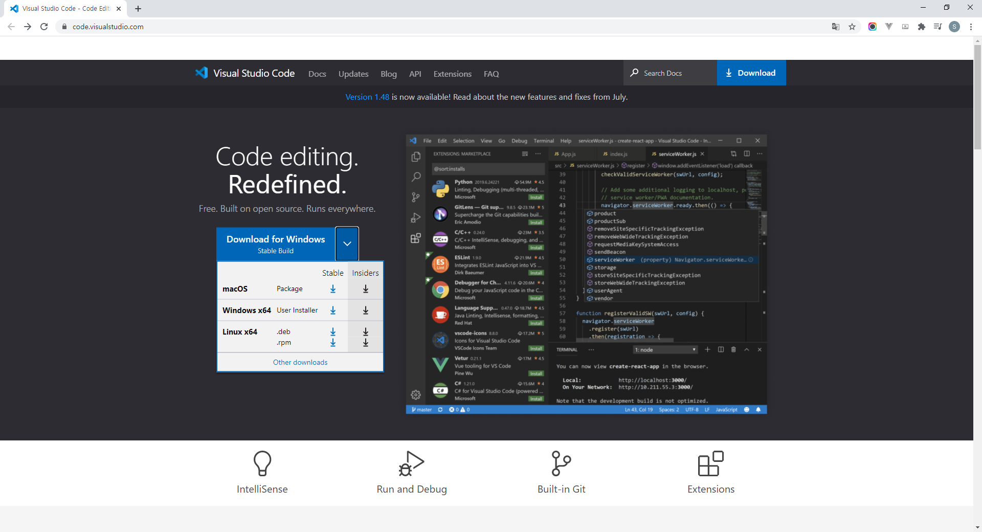This screenshot has width=982, height=532.
Task: Reload the current page
Action: coord(44,27)
